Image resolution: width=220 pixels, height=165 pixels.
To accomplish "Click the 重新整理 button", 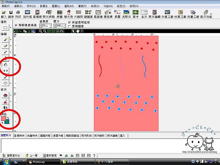I will 49,155.
